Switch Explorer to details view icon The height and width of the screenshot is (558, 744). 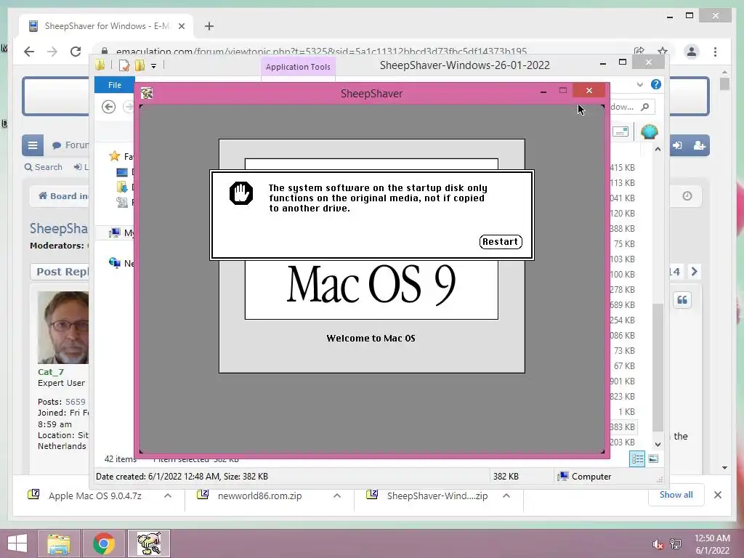[x=636, y=459]
